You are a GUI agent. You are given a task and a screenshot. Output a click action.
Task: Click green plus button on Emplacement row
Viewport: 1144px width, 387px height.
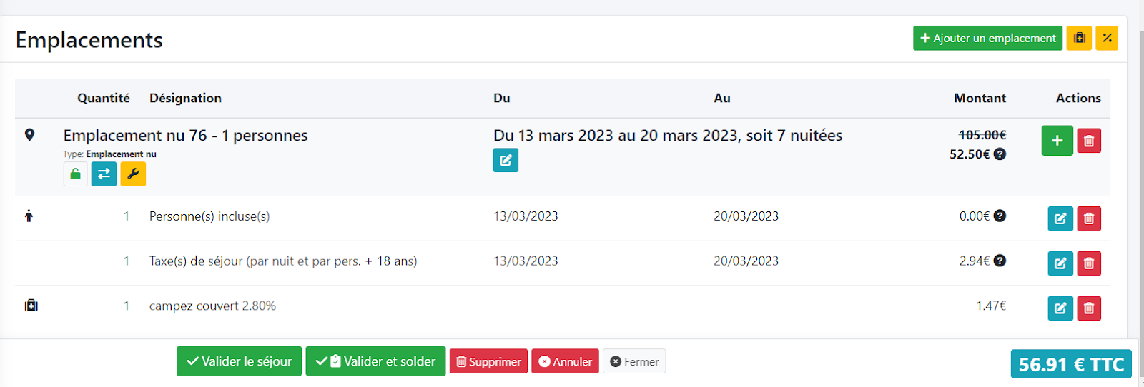coord(1057,141)
